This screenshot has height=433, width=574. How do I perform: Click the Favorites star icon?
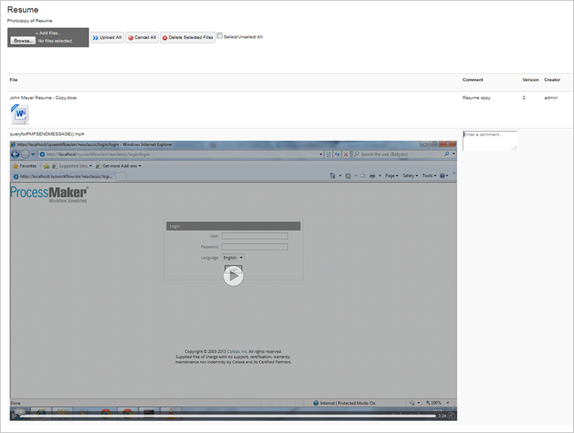click(x=15, y=166)
